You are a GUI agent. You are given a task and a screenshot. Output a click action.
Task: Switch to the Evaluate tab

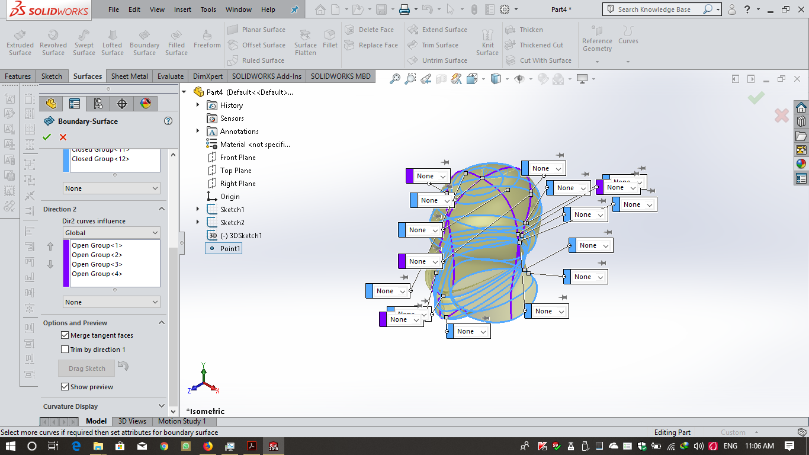click(171, 76)
